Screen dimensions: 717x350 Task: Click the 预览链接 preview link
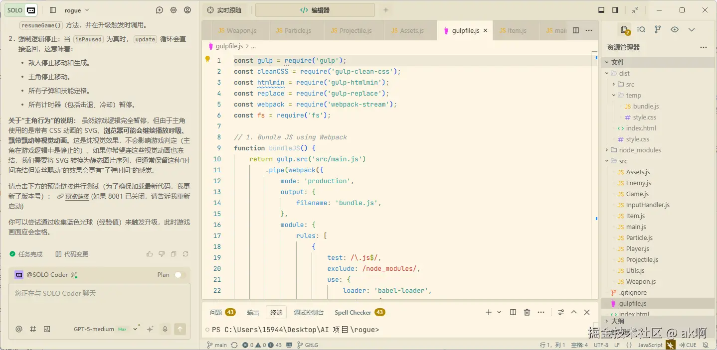click(x=76, y=197)
